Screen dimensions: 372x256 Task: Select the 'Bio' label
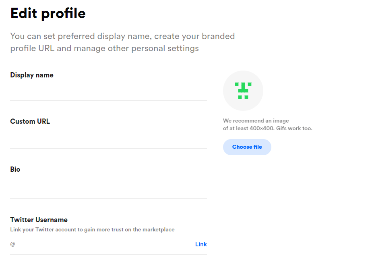pyautogui.click(x=15, y=169)
